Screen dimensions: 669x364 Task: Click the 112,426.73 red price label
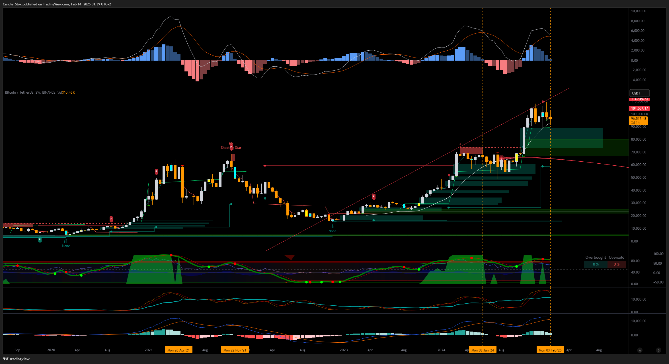pos(639,99)
